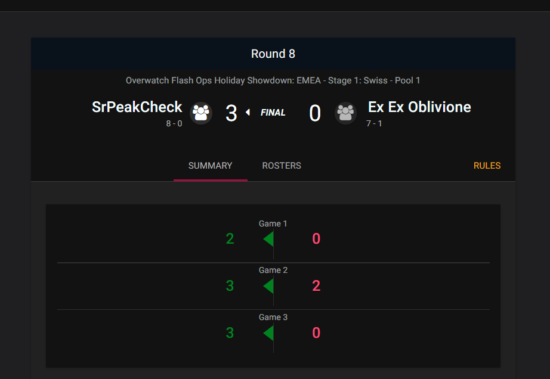Image resolution: width=550 pixels, height=379 pixels.
Task: Click the Round 8 header
Action: 273,54
